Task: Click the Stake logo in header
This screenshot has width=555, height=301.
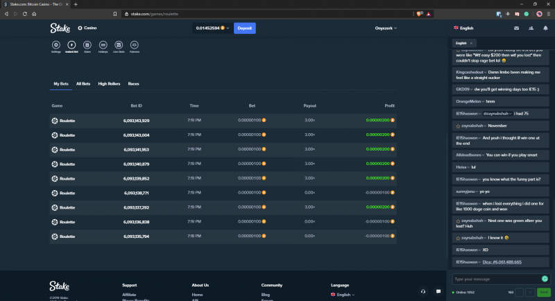Action: 60,28
